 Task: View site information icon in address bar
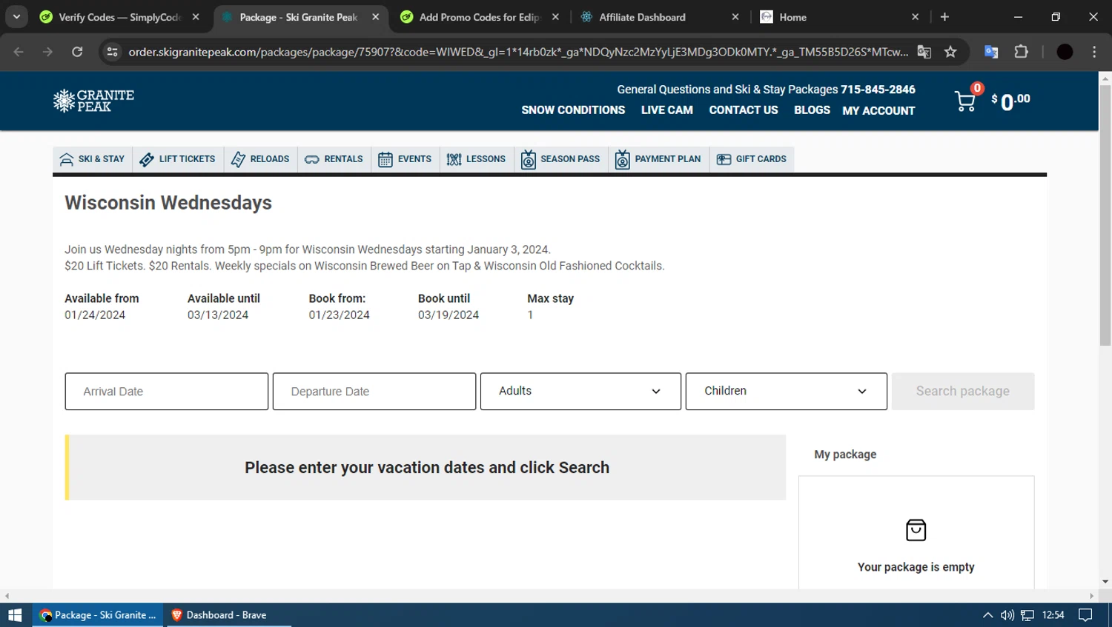click(x=112, y=52)
